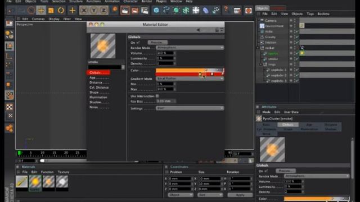Click Render to Picture Viewer icon
The width and height of the screenshot is (360, 202).
[x=135, y=10]
